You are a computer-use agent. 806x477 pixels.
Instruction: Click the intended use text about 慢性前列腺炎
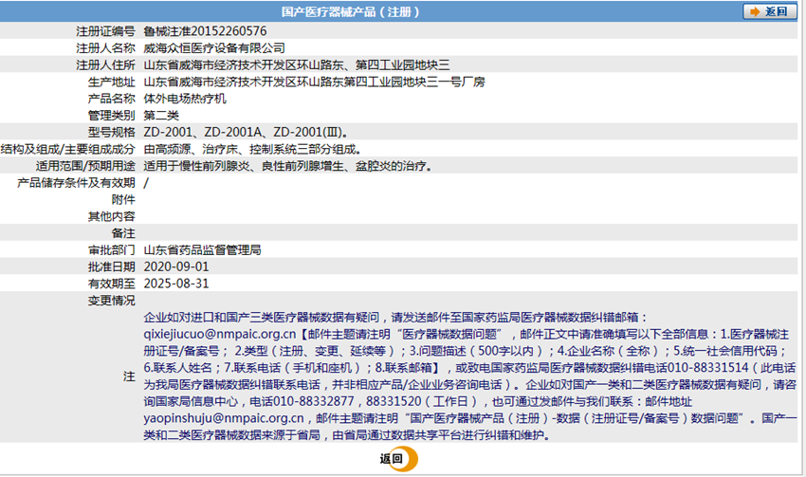pos(288,166)
